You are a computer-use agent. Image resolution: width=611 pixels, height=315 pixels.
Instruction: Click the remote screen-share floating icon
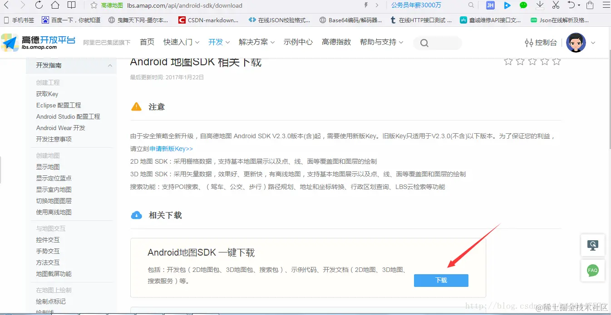click(593, 245)
